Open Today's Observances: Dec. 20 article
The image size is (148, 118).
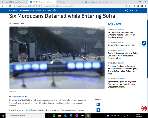point(121,45)
